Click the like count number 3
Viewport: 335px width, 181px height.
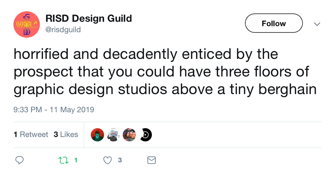[x=120, y=160]
